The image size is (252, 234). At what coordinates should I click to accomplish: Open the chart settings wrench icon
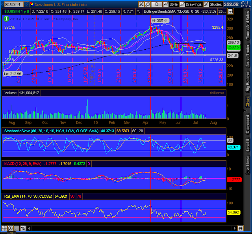[148, 4]
